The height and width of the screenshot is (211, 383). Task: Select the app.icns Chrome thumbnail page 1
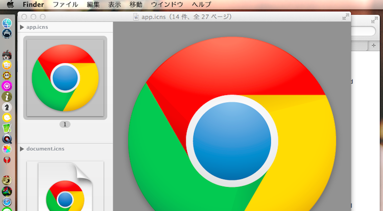[x=65, y=78]
